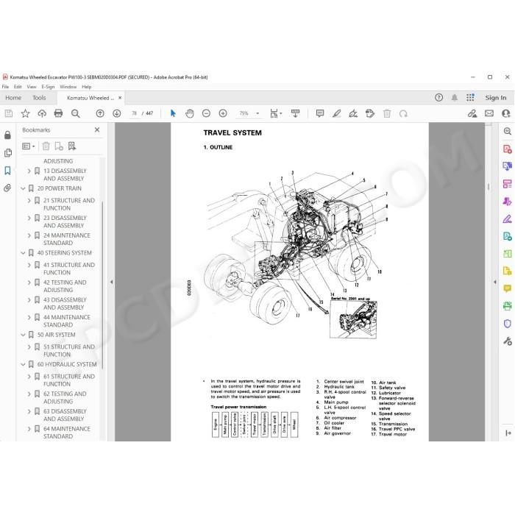Open the Comment tool in right pane
This screenshot has width=515, height=515.
508,288
